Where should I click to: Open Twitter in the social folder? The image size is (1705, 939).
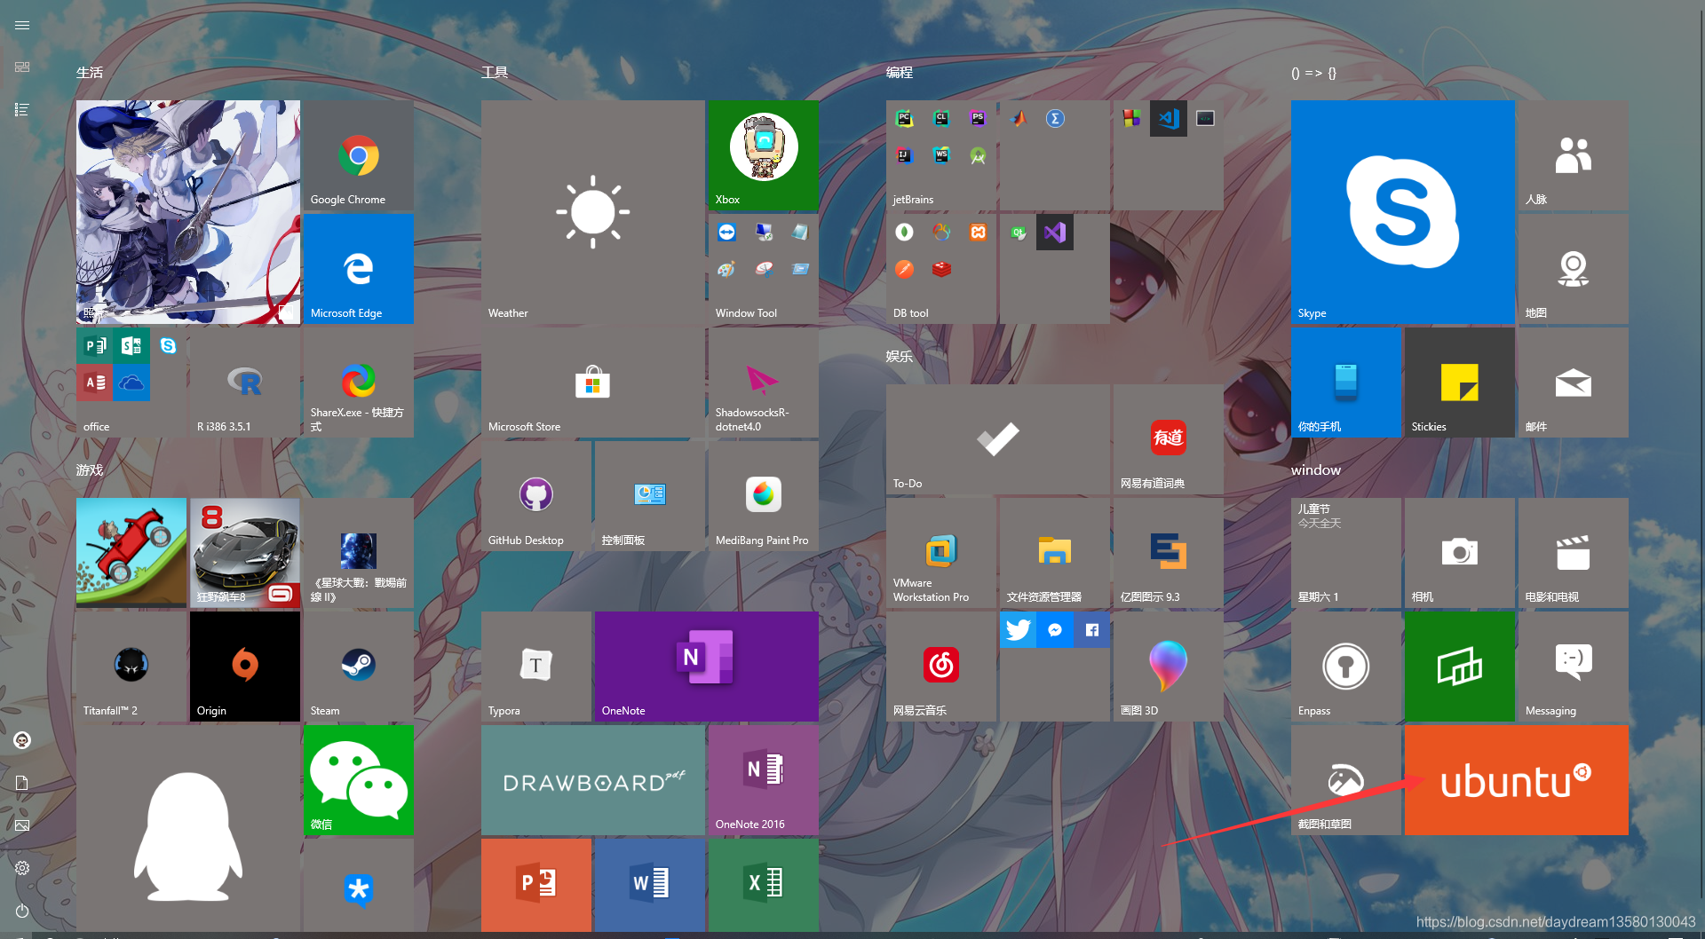[x=1018, y=630]
